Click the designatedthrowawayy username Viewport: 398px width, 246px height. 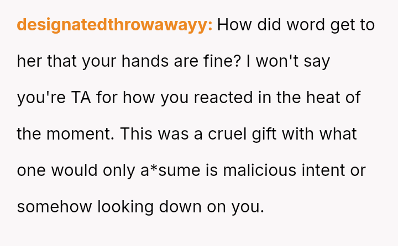click(114, 25)
